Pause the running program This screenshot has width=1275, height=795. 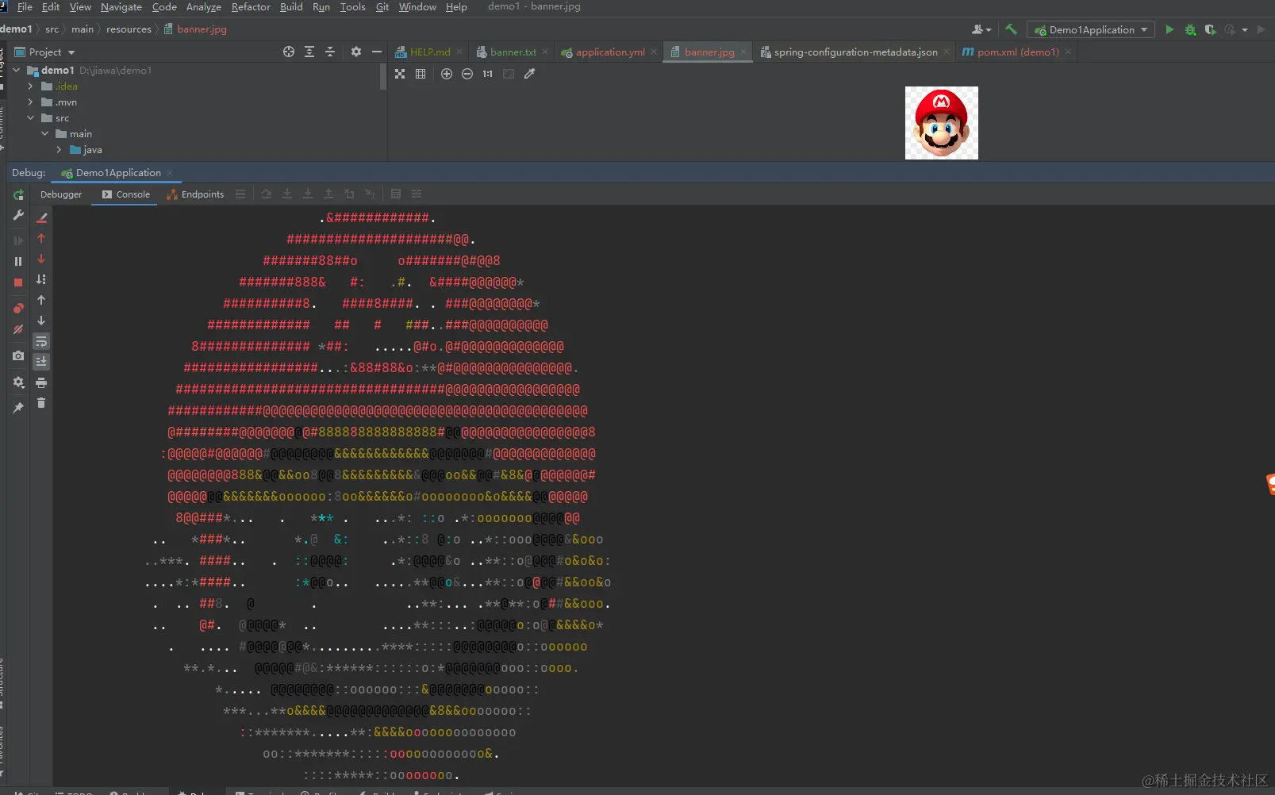(18, 261)
